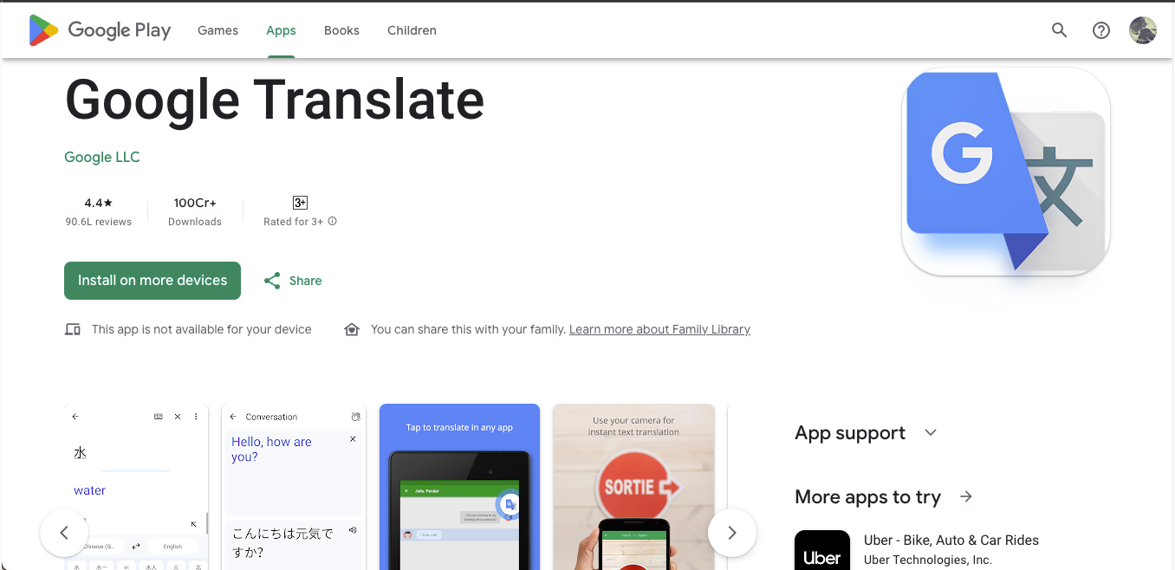Click the share icon next to Share
Screen dimensions: 1175x570
[x=272, y=281]
